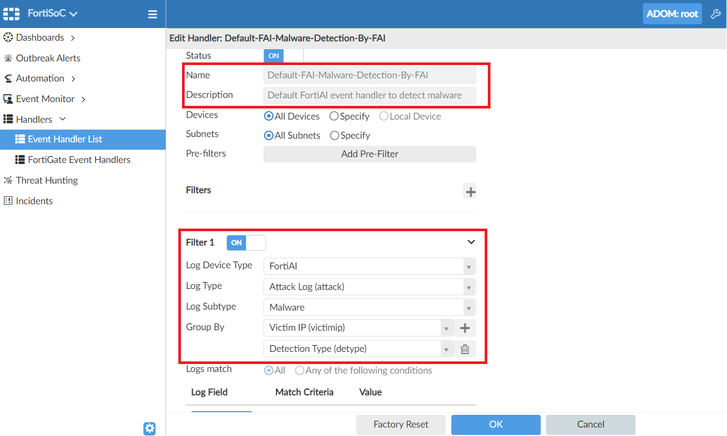Add another Group By field
Screen dimensions: 727x436
465,328
